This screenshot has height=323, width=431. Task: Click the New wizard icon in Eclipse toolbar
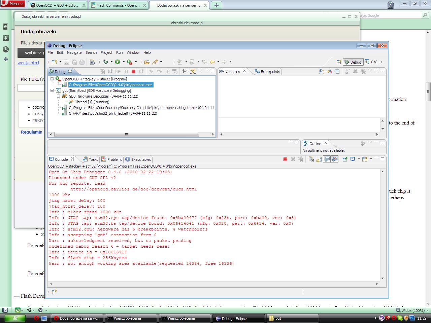pyautogui.click(x=54, y=62)
